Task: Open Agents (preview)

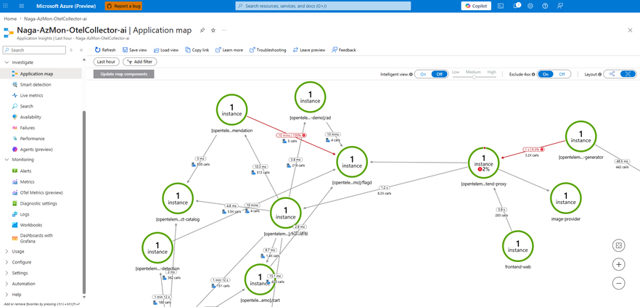Action: click(x=36, y=150)
